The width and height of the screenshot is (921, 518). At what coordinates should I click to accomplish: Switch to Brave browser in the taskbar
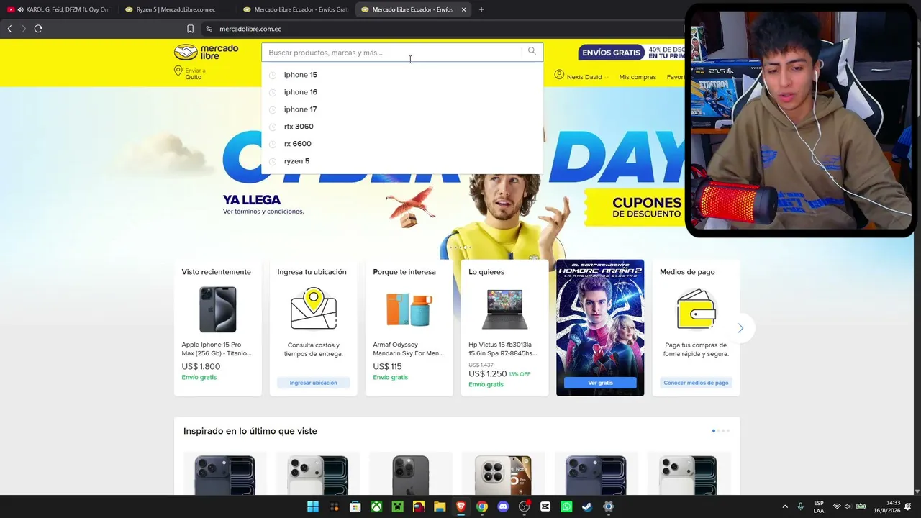click(460, 506)
